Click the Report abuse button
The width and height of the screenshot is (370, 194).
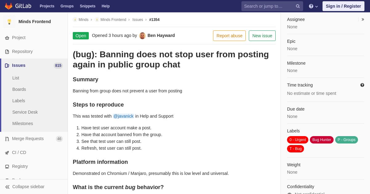click(x=229, y=36)
